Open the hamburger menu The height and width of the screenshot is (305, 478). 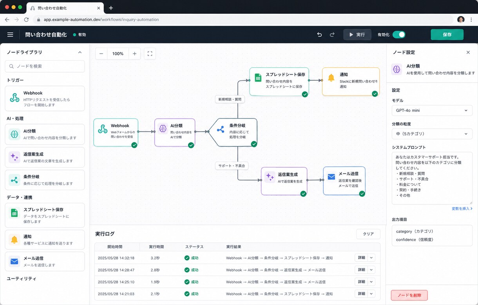tap(10, 35)
